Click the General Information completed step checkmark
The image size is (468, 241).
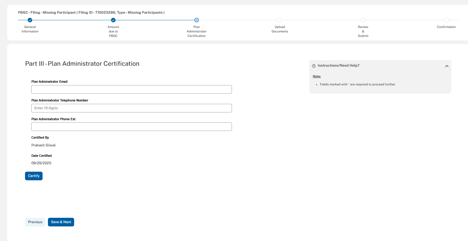coord(30,20)
